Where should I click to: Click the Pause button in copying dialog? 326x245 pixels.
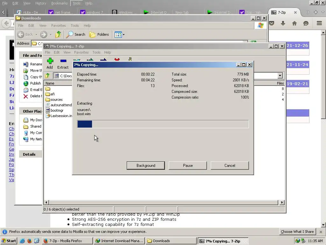(x=188, y=166)
